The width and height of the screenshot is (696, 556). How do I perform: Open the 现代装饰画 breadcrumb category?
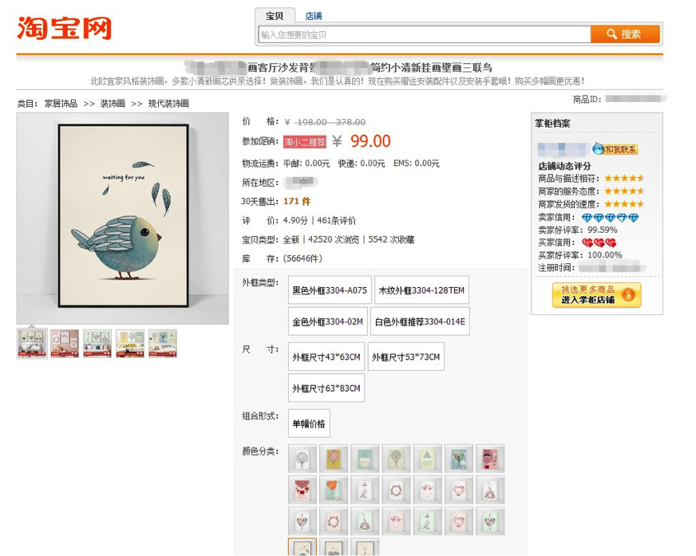click(x=168, y=104)
